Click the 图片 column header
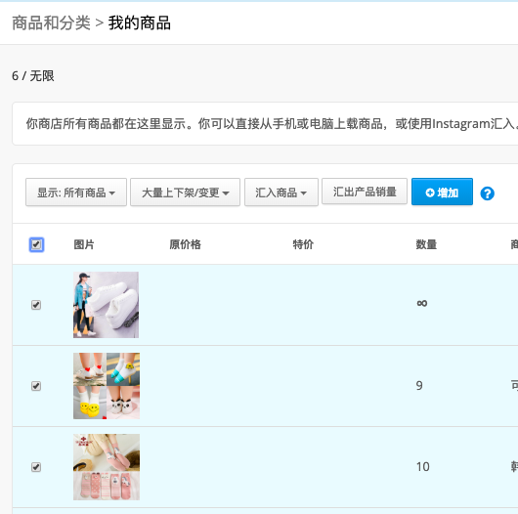Image resolution: width=518 pixels, height=514 pixels. pyautogui.click(x=84, y=244)
